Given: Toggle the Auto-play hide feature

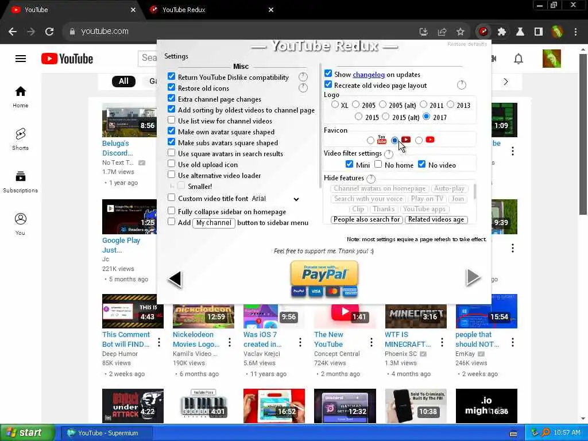Looking at the screenshot, I should [449, 188].
